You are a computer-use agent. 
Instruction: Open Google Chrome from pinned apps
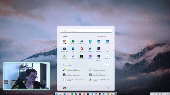(64, 42)
